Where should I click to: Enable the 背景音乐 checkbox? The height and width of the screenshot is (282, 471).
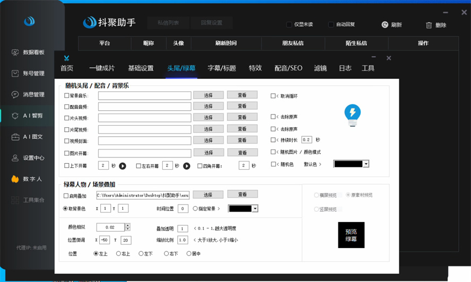pyautogui.click(x=67, y=95)
